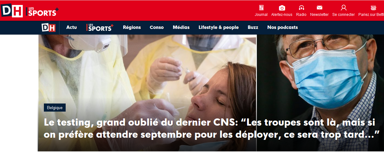The image size is (384, 152).
Task: Select the Médias menu item
Action: click(x=181, y=27)
